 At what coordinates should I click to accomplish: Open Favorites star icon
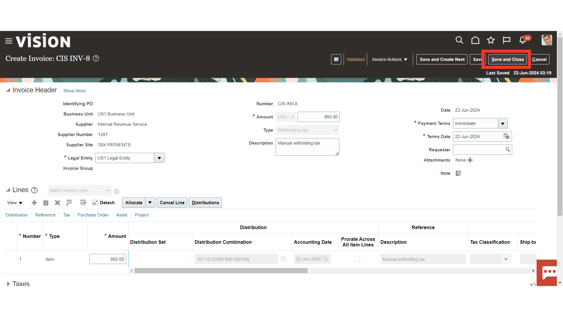coord(491,40)
